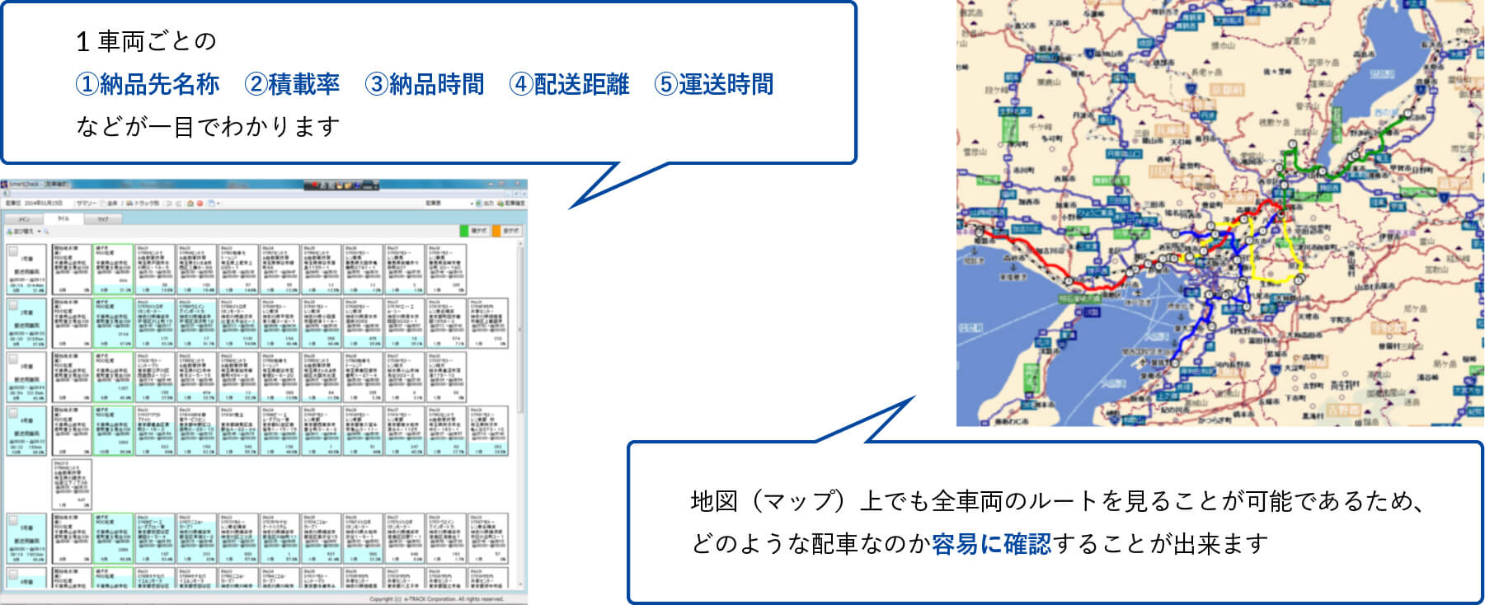The image size is (1485, 605).
Task: Click the 1号車 vehicle summary tile
Action: click(27, 269)
